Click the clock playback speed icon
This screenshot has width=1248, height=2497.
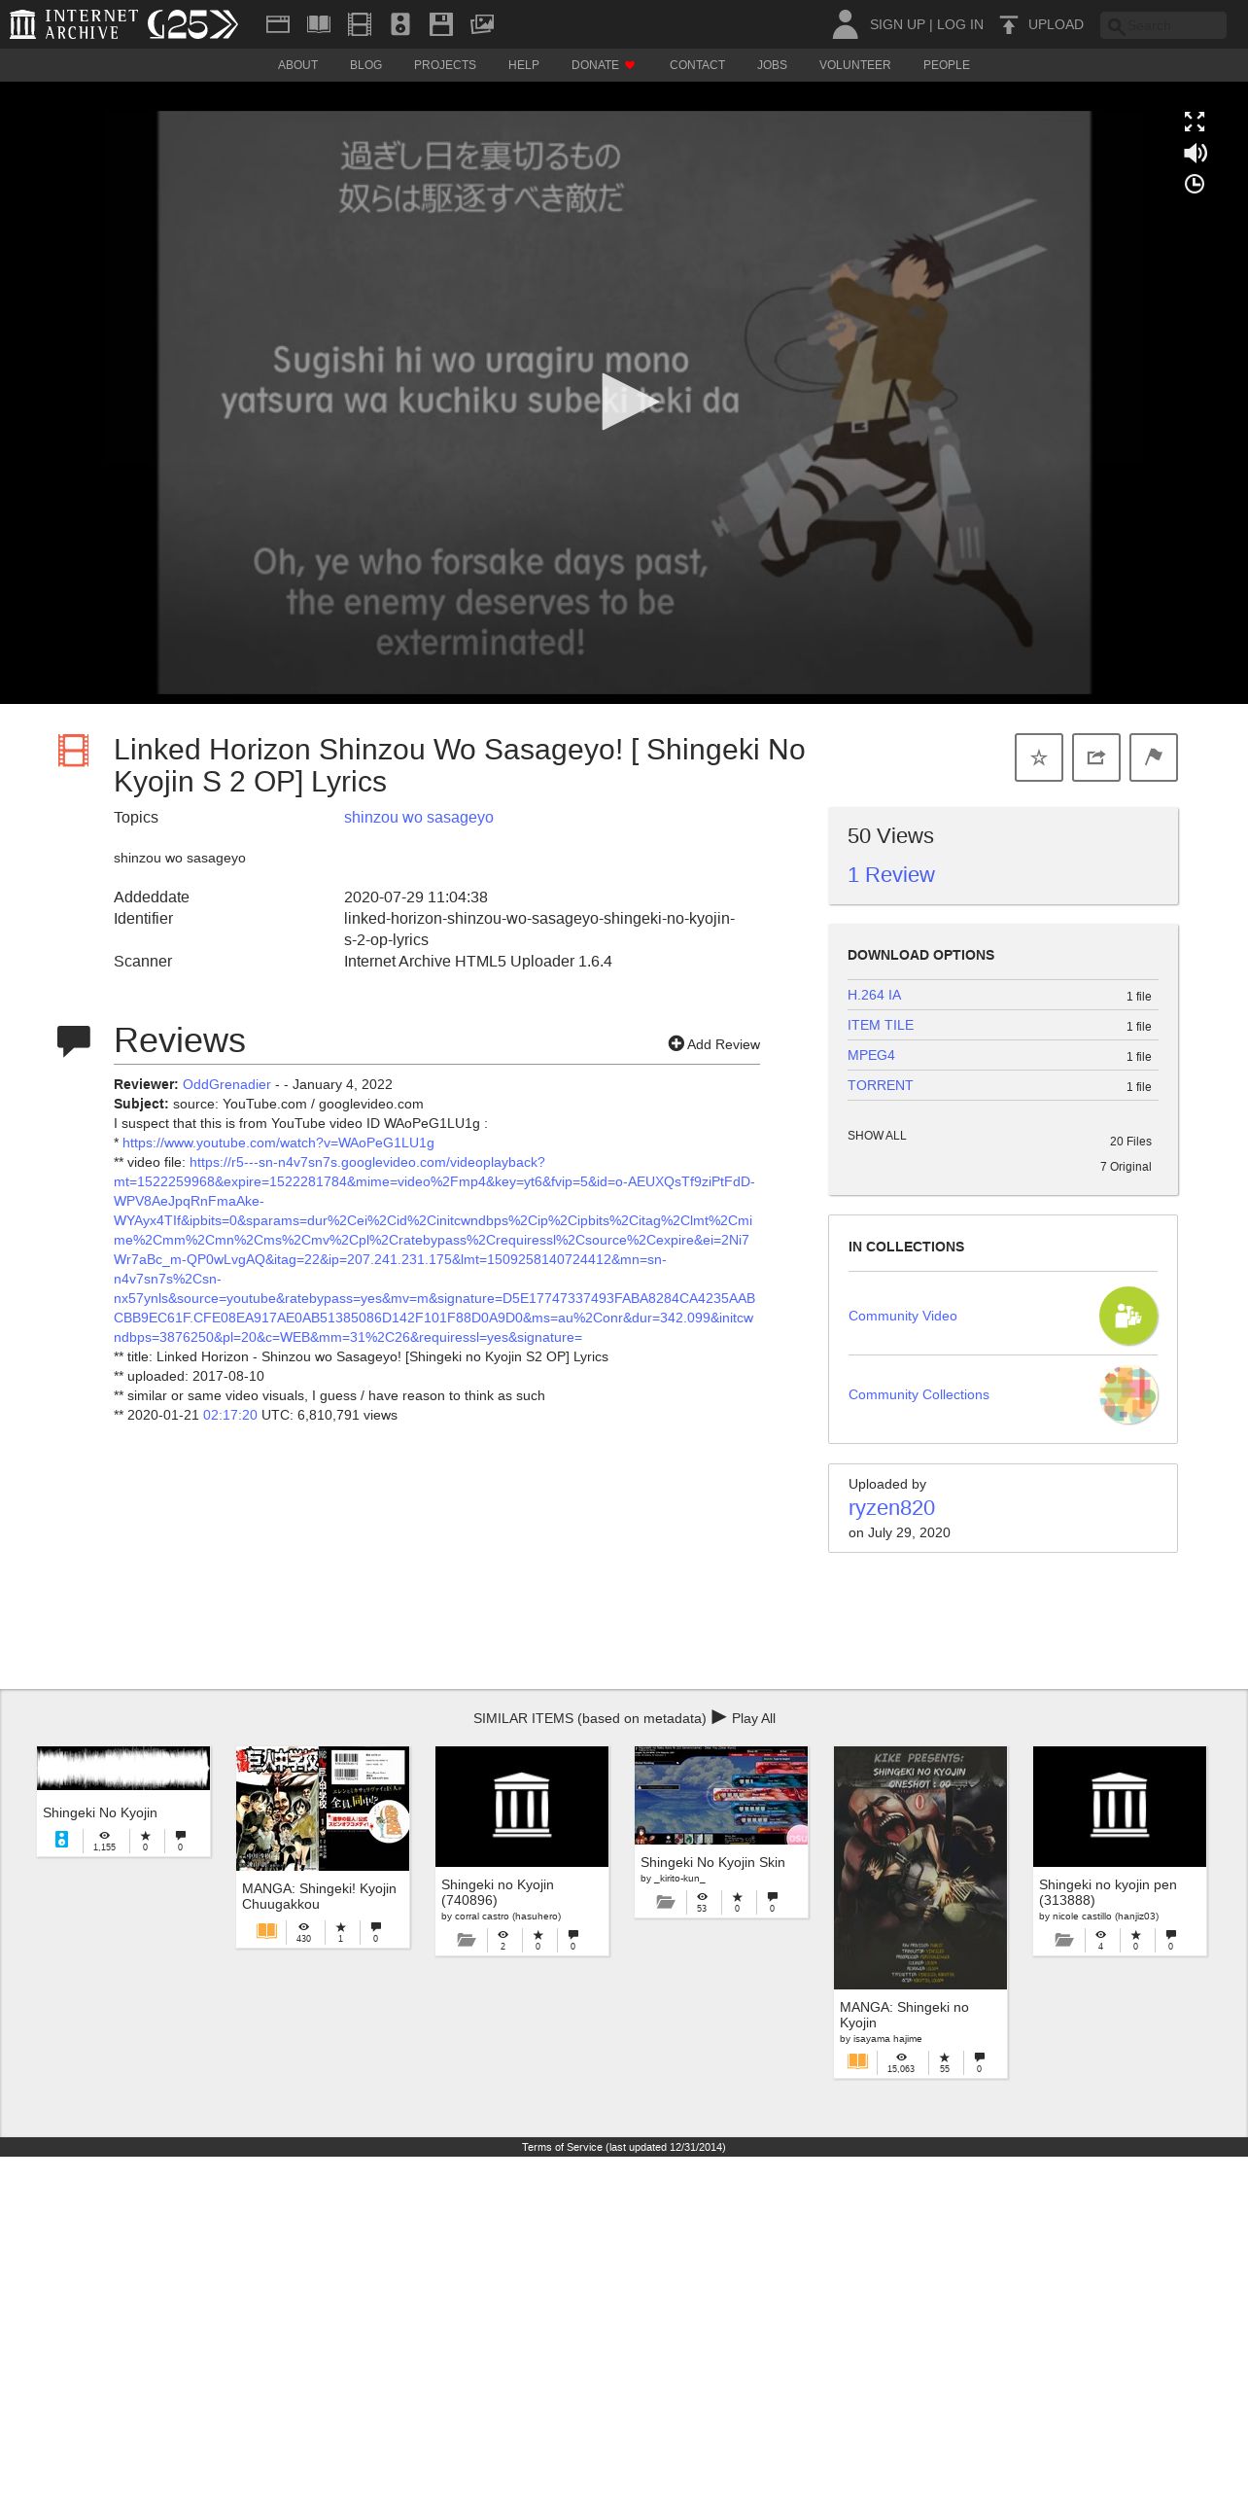coord(1195,184)
